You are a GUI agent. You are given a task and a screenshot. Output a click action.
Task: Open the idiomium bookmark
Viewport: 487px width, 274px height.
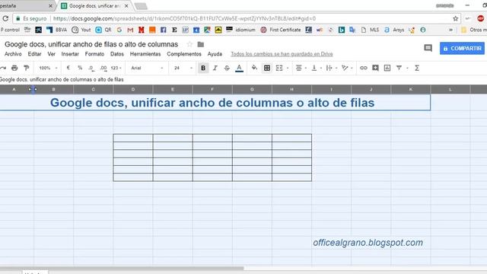(240, 30)
